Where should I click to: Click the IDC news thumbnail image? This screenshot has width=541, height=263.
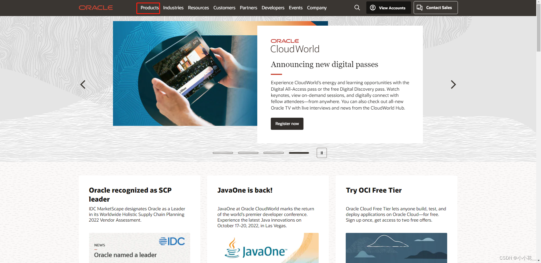[139, 248]
